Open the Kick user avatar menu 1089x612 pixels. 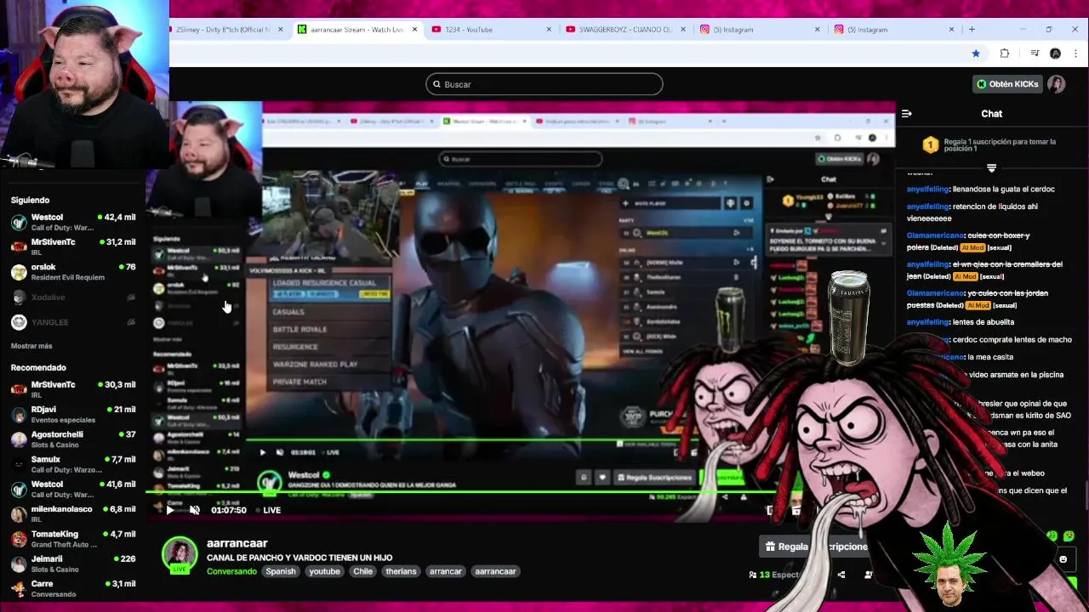tap(1057, 84)
